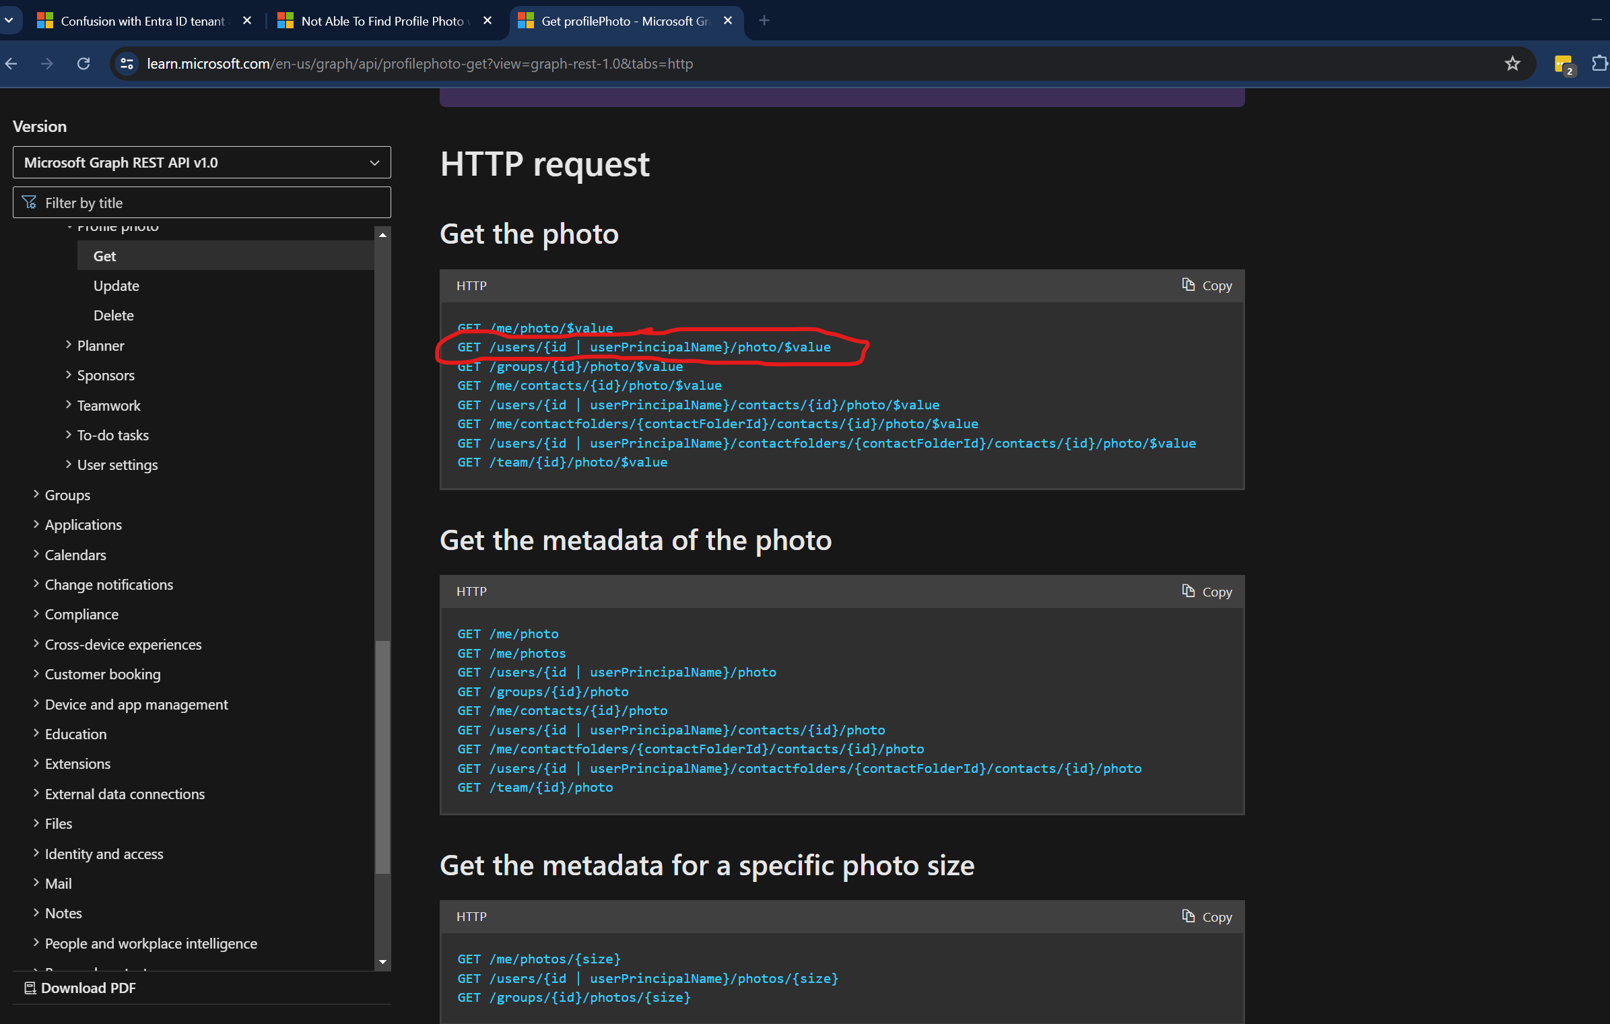This screenshot has height=1024, width=1610.
Task: Click the address bar URL
Action: (x=420, y=64)
